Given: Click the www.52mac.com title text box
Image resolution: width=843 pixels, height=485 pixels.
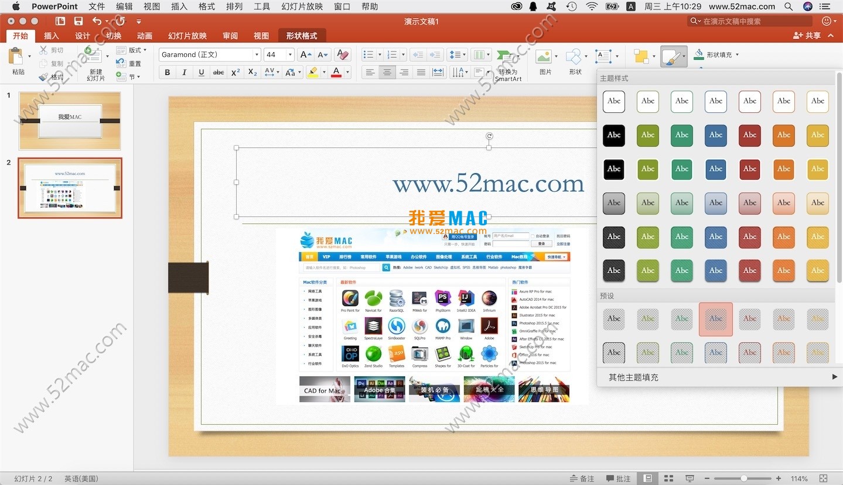Looking at the screenshot, I should pyautogui.click(x=488, y=183).
